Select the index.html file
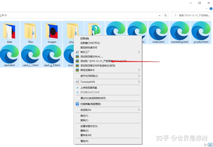 coord(158,33)
